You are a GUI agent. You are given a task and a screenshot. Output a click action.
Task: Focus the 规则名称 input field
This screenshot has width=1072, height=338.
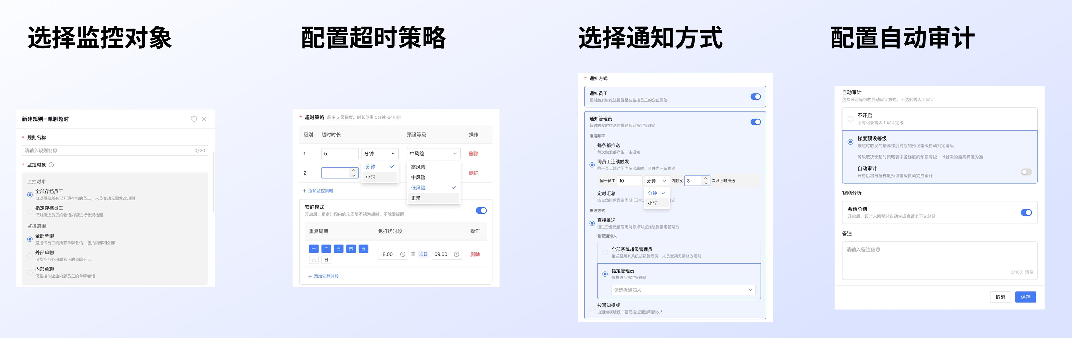tap(115, 151)
